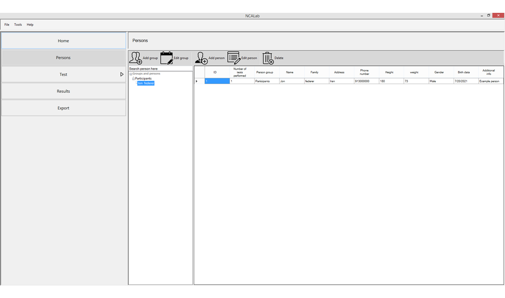Viewport: 505px width, 298px height.
Task: Click the Add person icon
Action: click(x=201, y=58)
